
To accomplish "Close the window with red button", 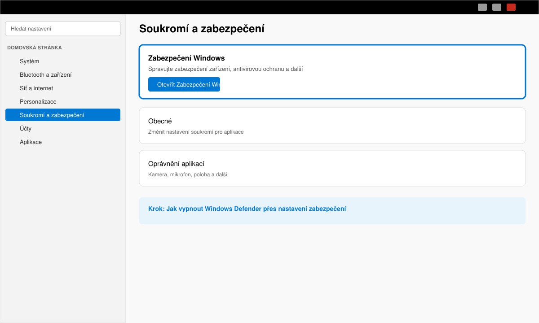I will pos(511,7).
